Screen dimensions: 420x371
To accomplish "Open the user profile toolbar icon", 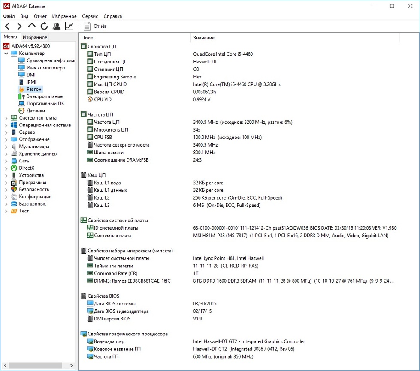I will point(57,26).
